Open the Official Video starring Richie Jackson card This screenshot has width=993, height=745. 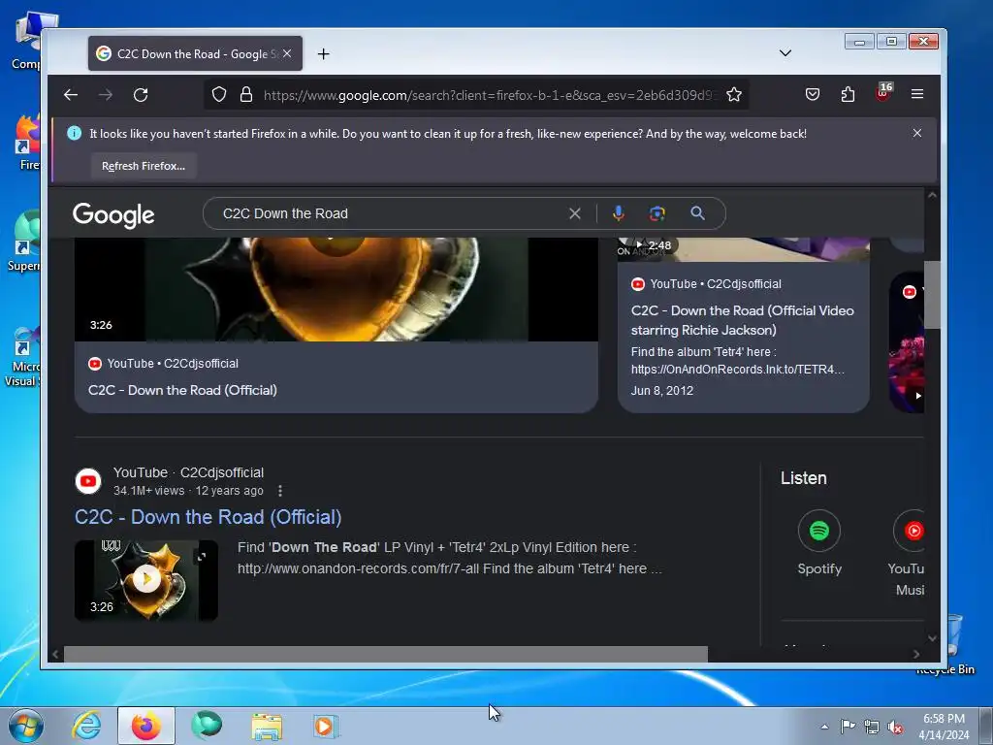(742, 320)
